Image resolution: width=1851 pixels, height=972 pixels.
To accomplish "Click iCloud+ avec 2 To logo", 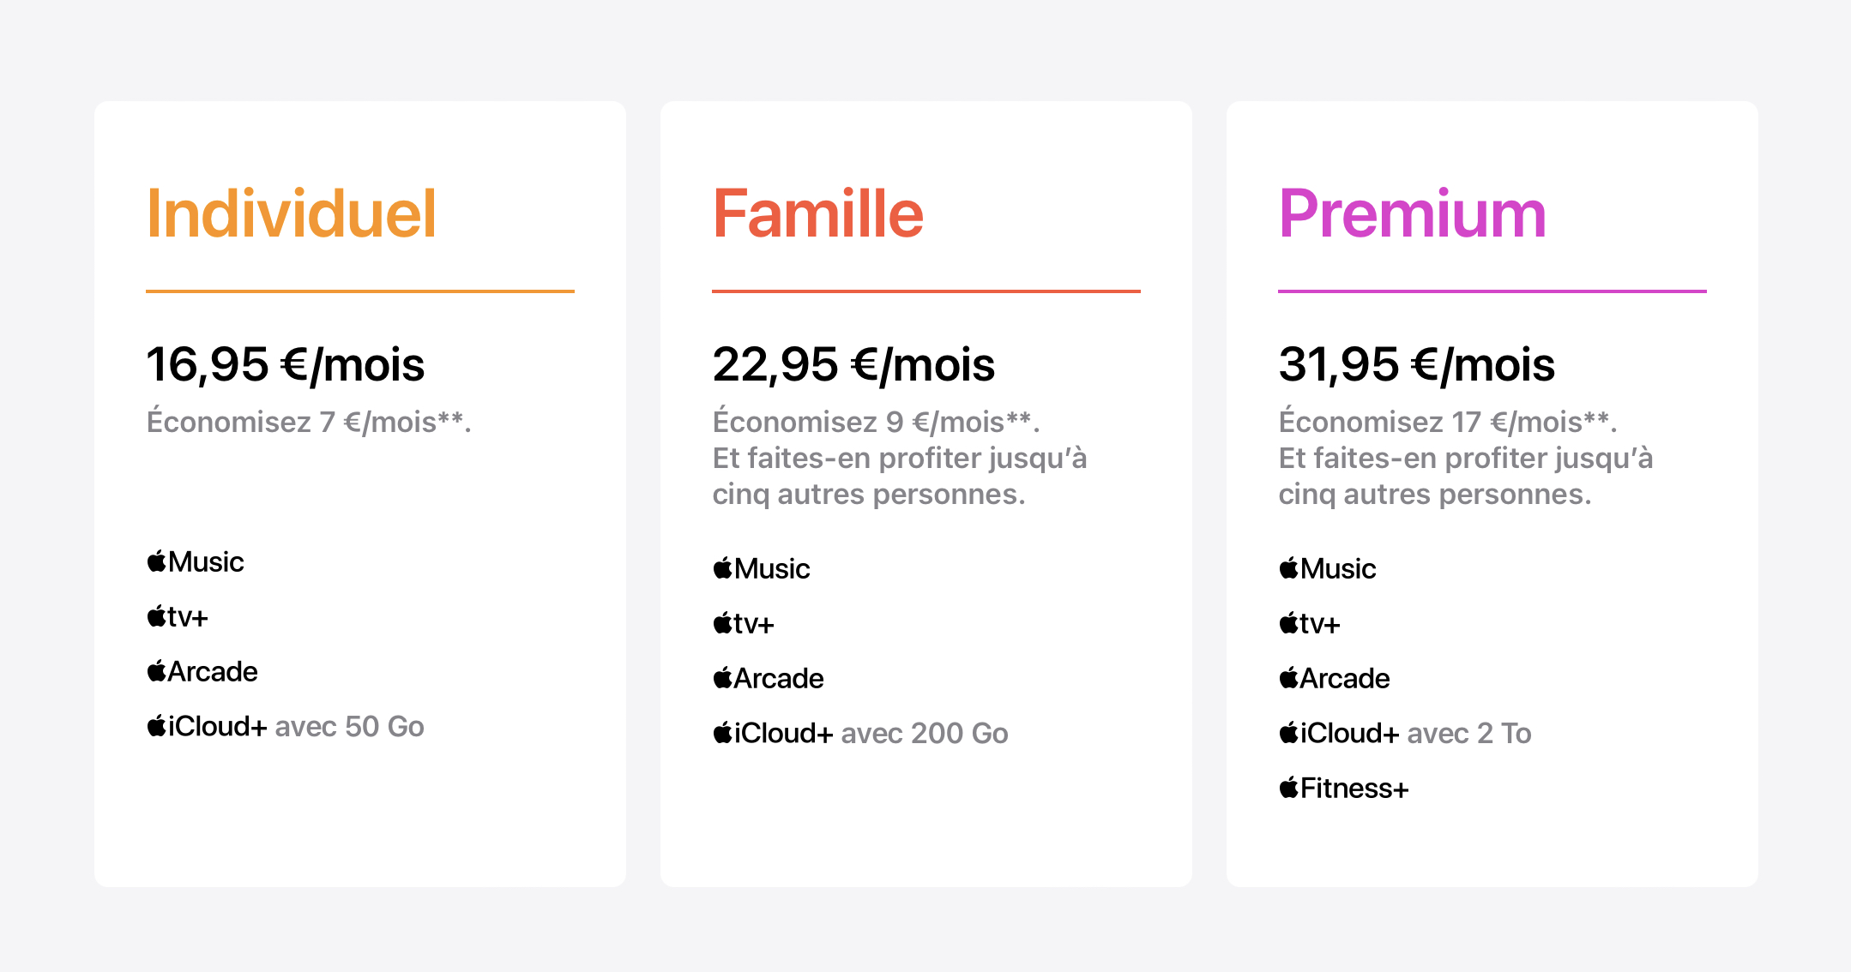I will [x=1405, y=734].
